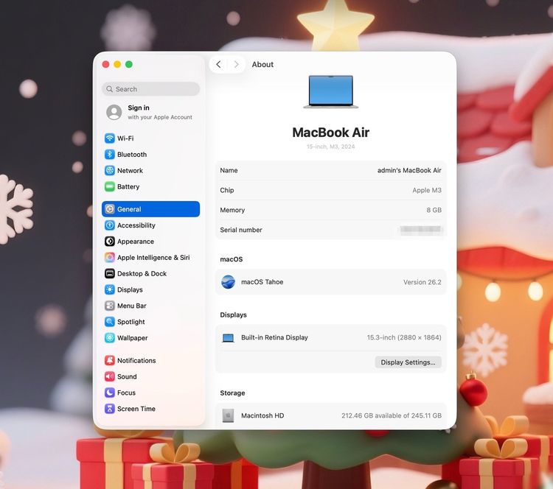Click the "macOS" section heading

(x=231, y=259)
